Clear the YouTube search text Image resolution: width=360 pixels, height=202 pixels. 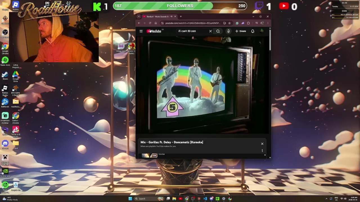point(210,31)
